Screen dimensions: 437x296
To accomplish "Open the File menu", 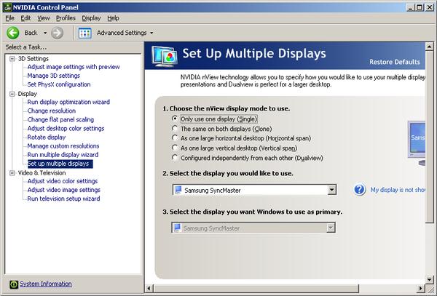I will pos(9,18).
